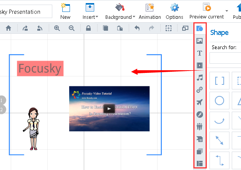Screen dimensions: 241x170
Task: Select the people Role icon in sidebar
Action: point(199,127)
